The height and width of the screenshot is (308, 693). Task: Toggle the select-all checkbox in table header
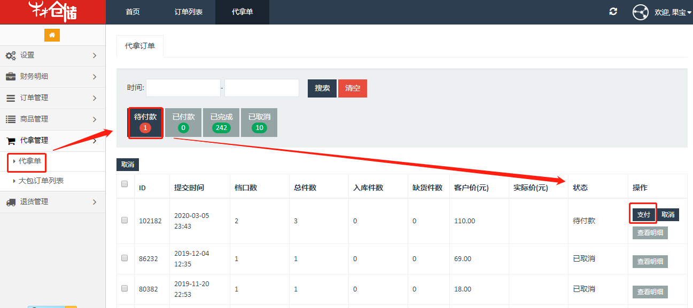point(124,184)
